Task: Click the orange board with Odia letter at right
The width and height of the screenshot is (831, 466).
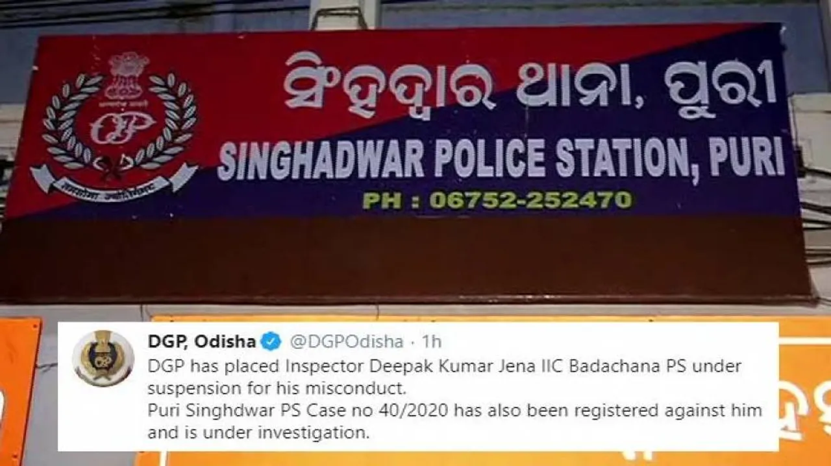Action: (804, 395)
